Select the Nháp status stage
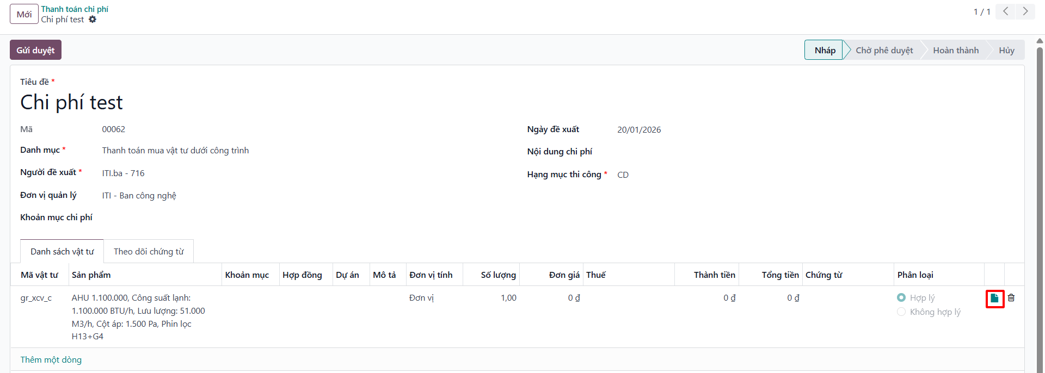Screen dimensions: 1045x373 click(824, 50)
